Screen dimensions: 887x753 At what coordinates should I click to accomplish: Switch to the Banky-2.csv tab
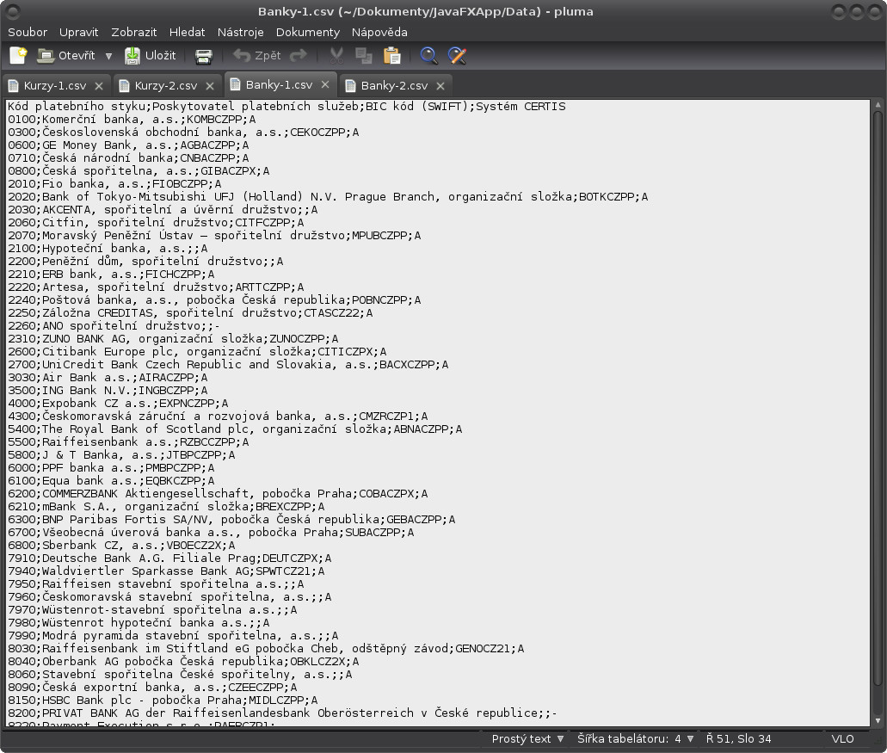tap(394, 86)
